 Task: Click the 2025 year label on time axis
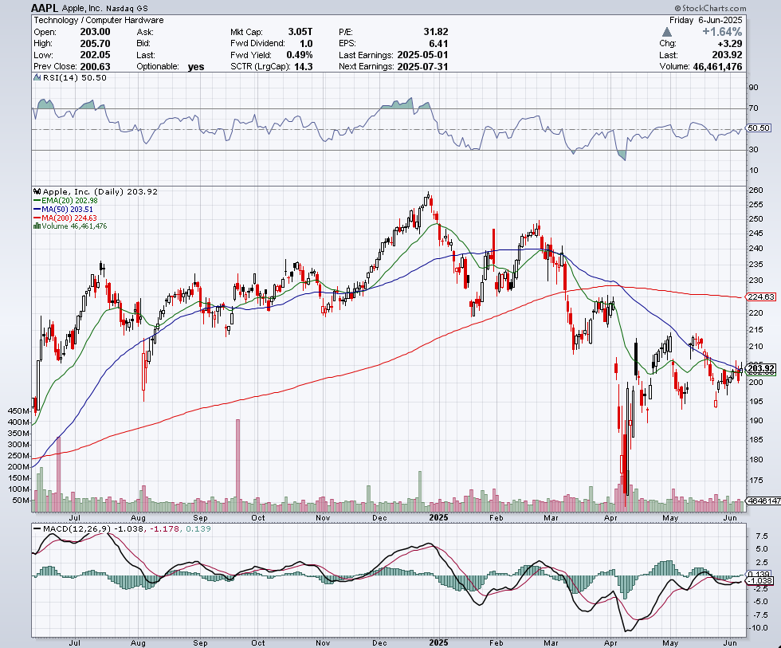point(439,517)
